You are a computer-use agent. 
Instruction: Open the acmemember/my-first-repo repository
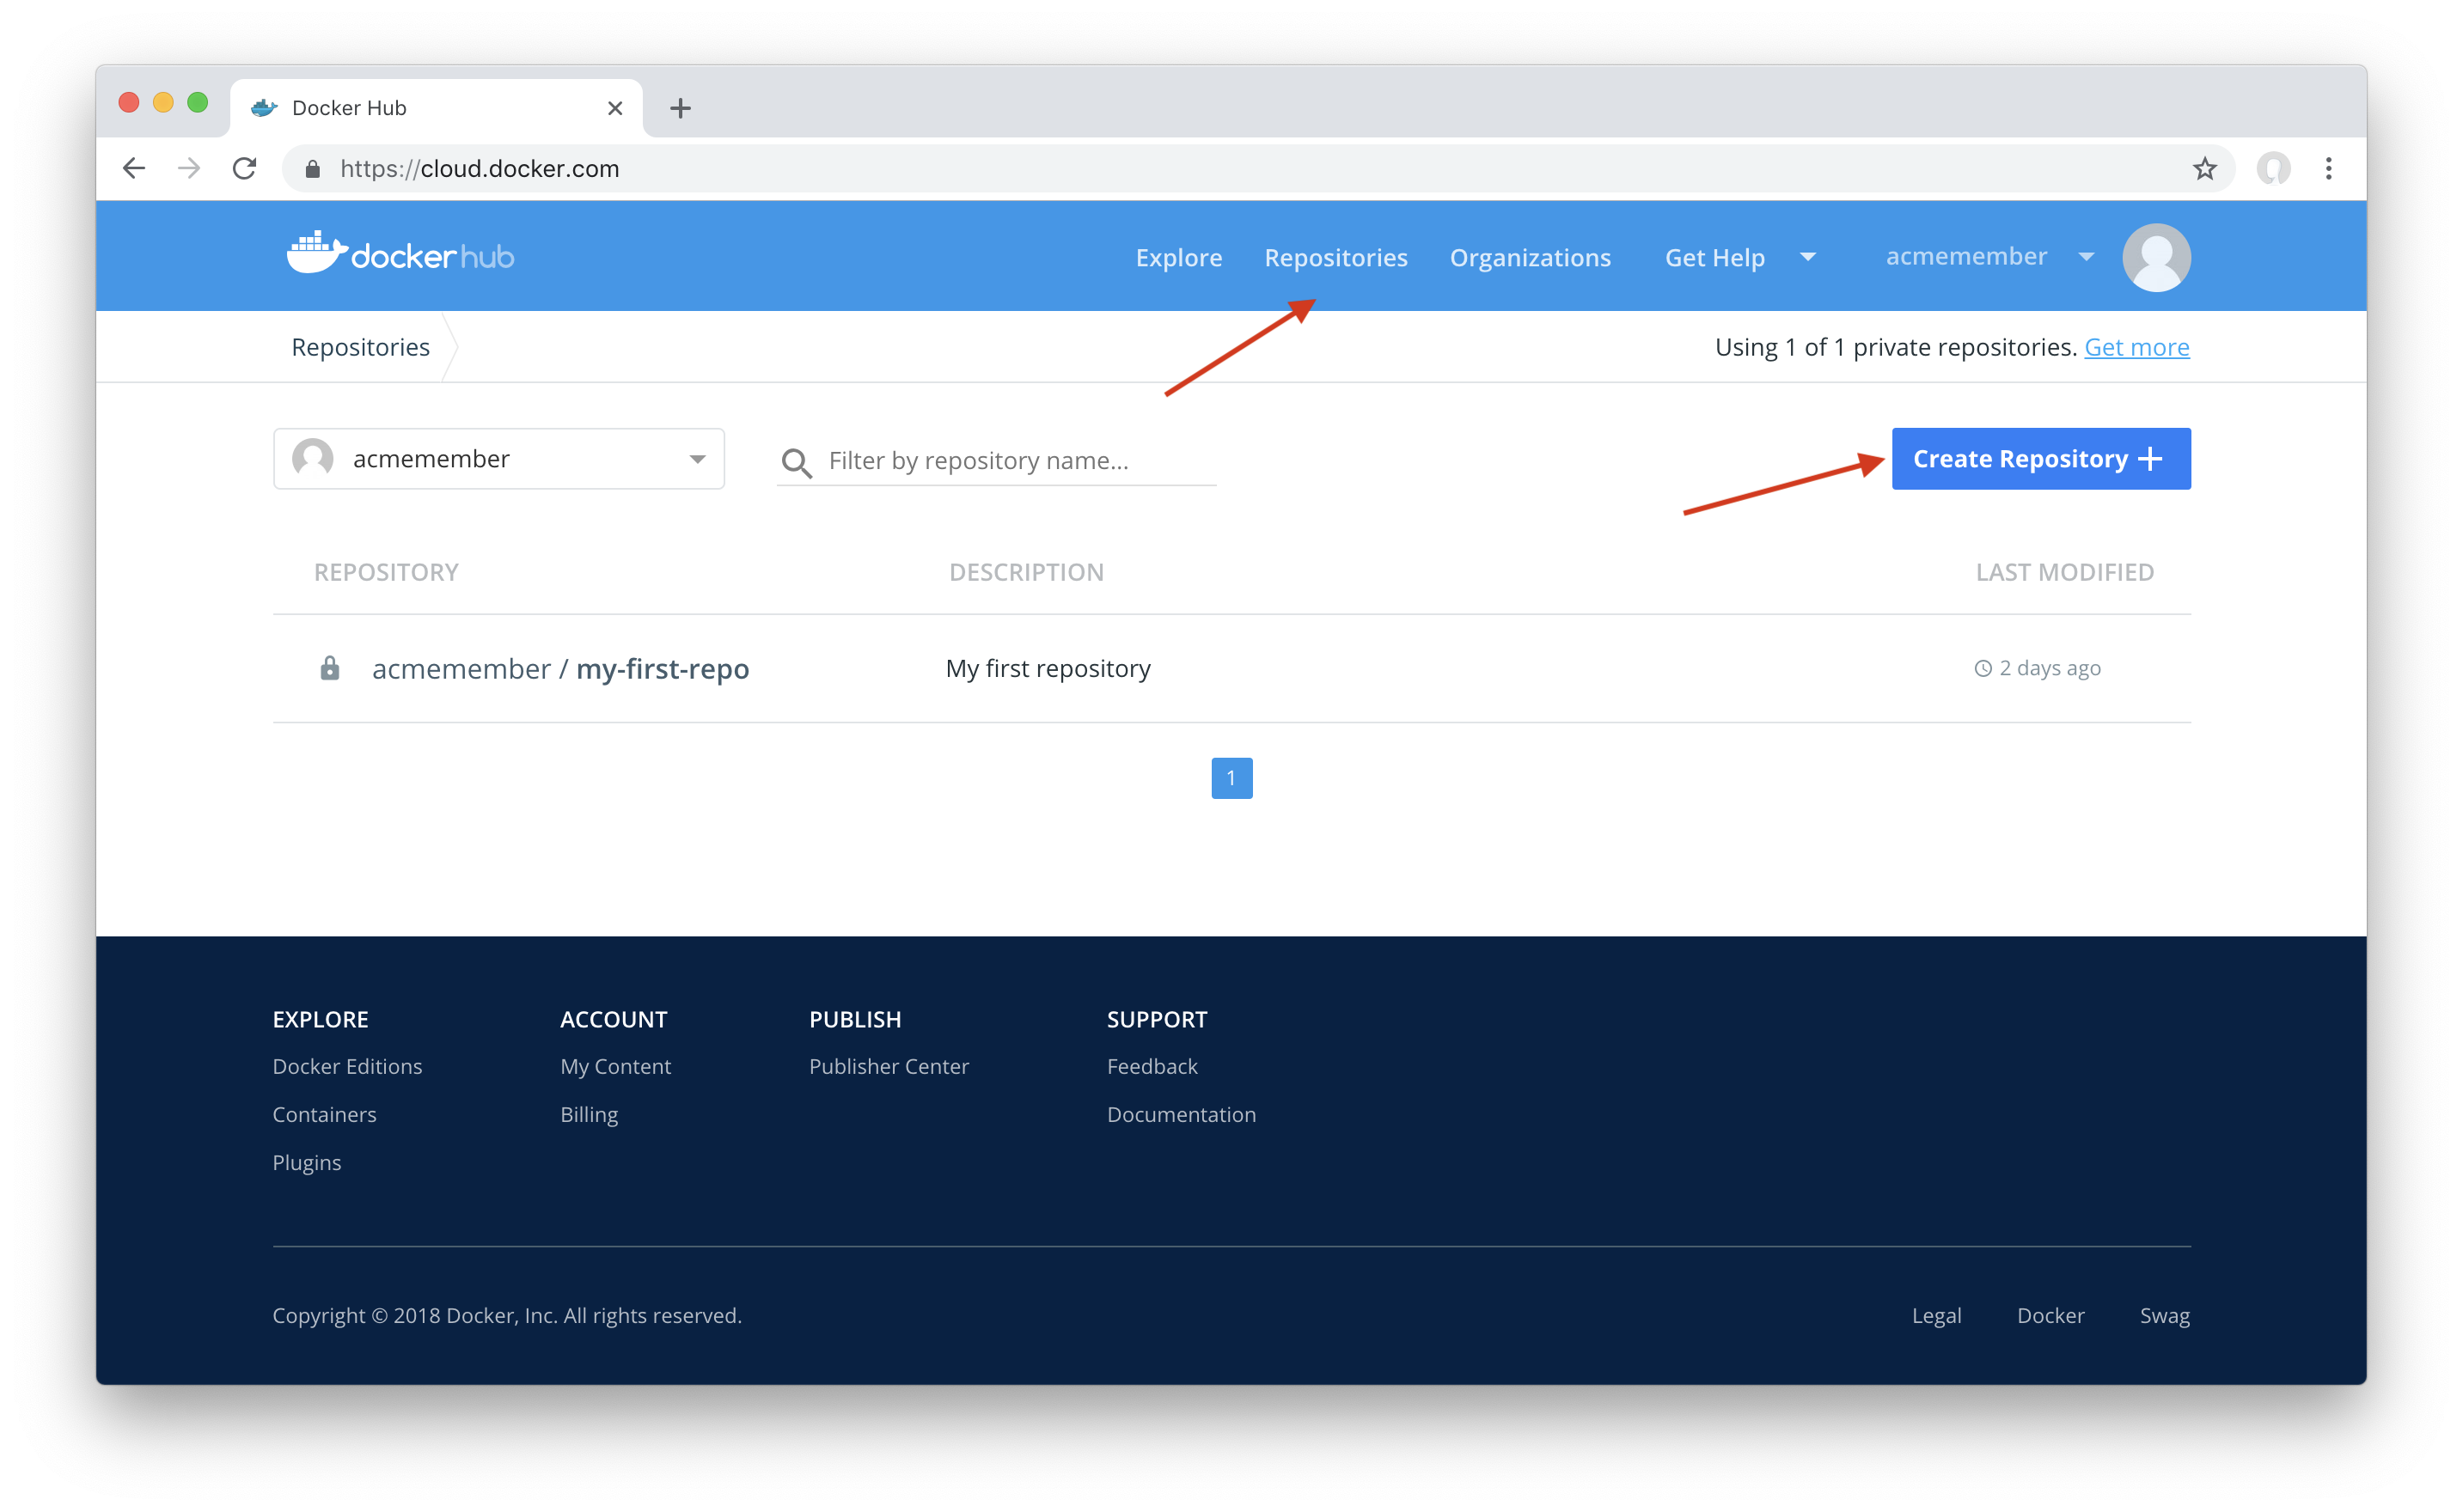pyautogui.click(x=560, y=668)
